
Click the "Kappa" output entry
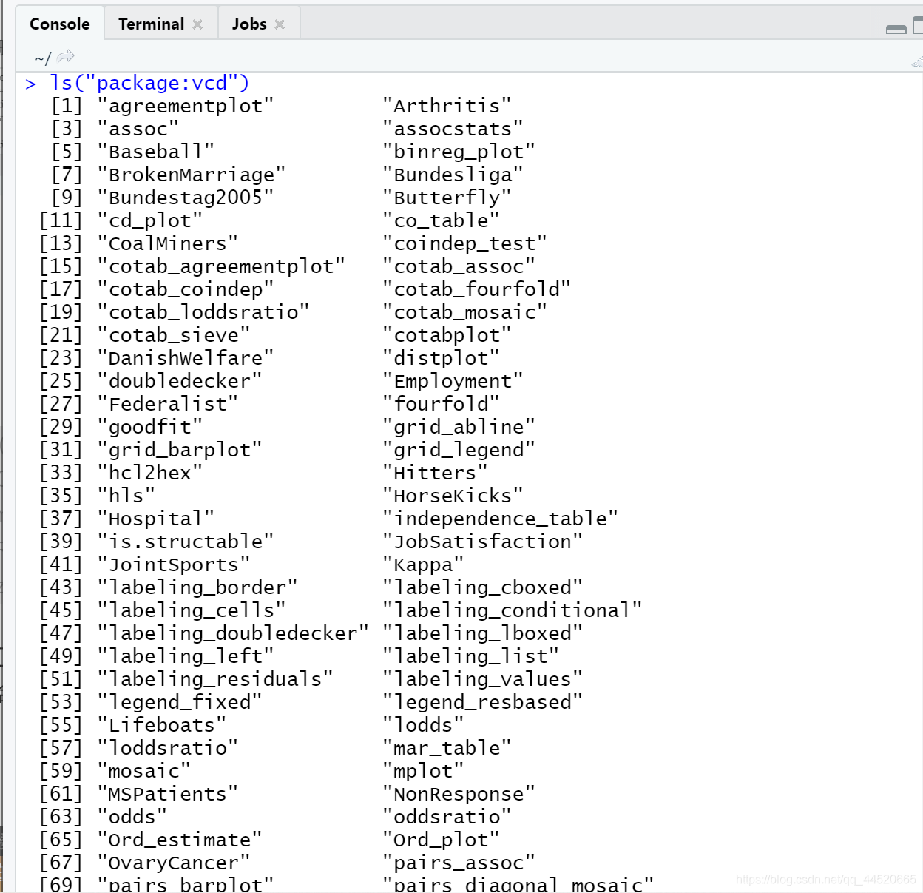point(423,565)
